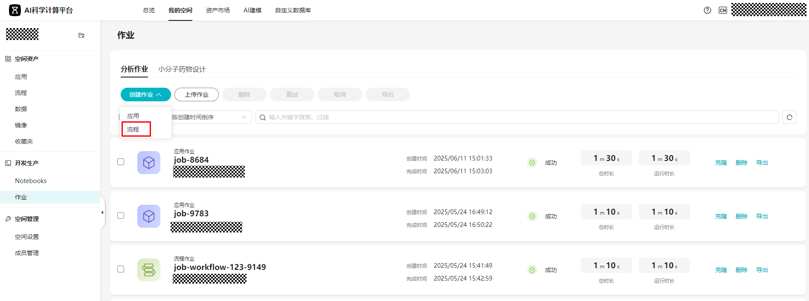This screenshot has width=809, height=301.
Task: Open 空间设置 in the sidebar
Action: pyautogui.click(x=27, y=237)
